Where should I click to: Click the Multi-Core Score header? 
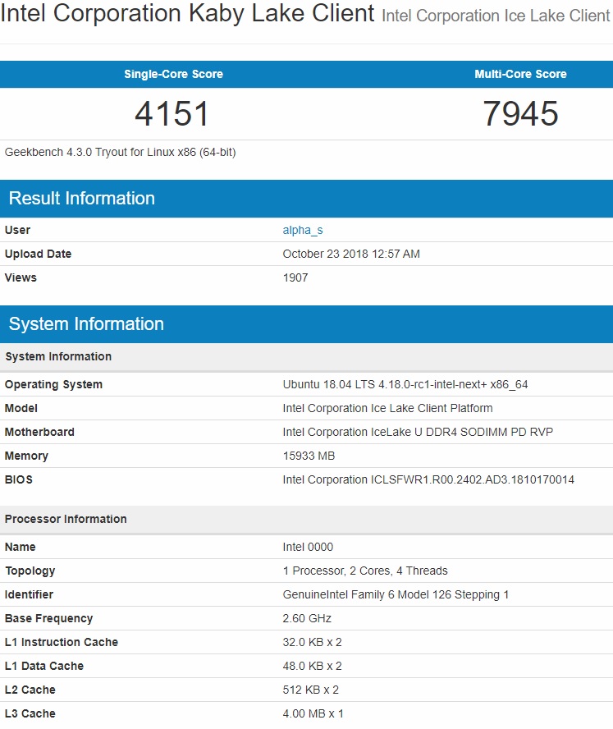pos(520,74)
